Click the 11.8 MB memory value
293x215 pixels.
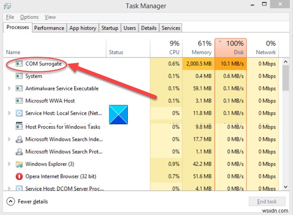[x=202, y=113]
